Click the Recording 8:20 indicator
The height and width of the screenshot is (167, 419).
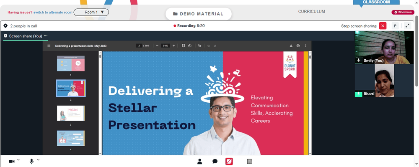[x=189, y=26]
